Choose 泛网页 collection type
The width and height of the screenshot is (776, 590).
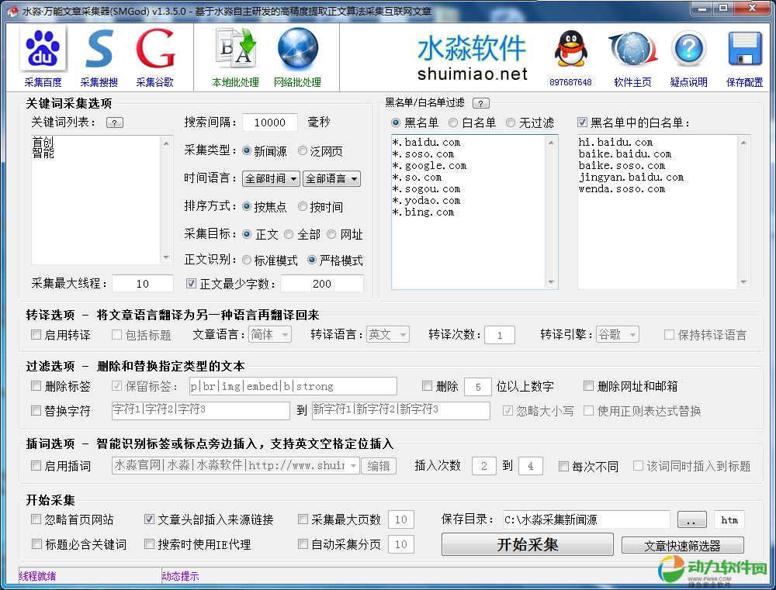tap(303, 151)
